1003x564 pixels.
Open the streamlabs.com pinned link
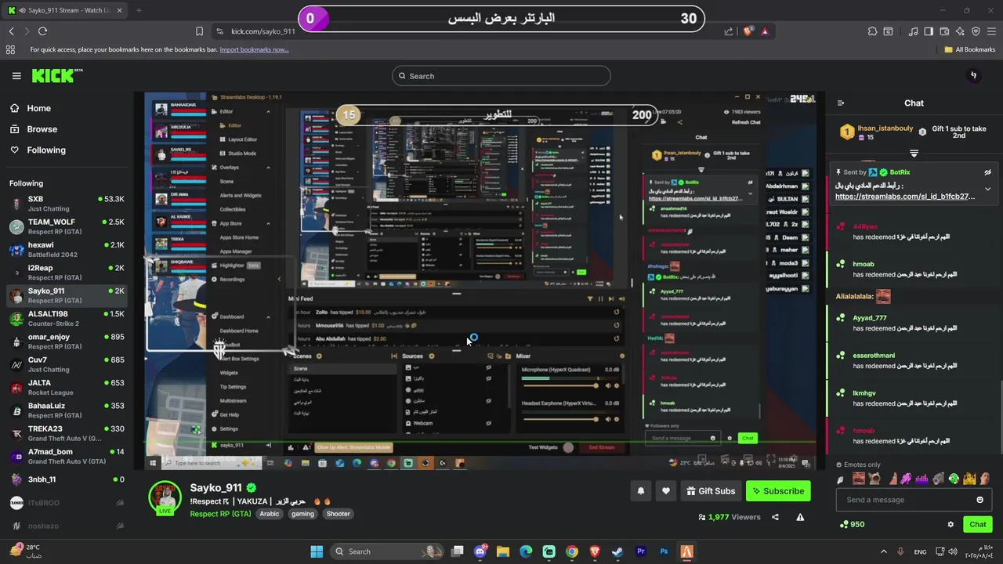pyautogui.click(x=905, y=197)
